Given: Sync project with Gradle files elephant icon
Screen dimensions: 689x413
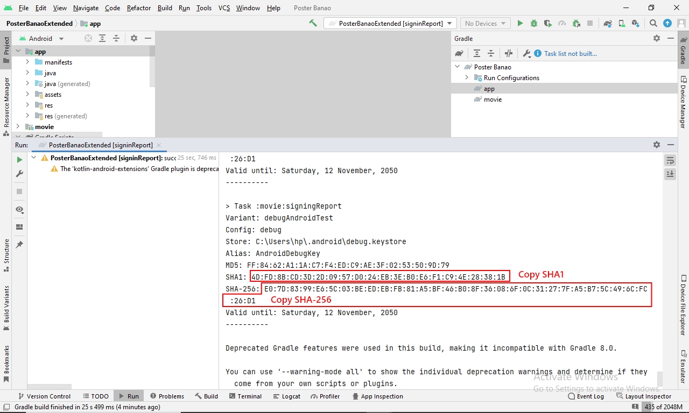Looking at the screenshot, I should pos(608,23).
